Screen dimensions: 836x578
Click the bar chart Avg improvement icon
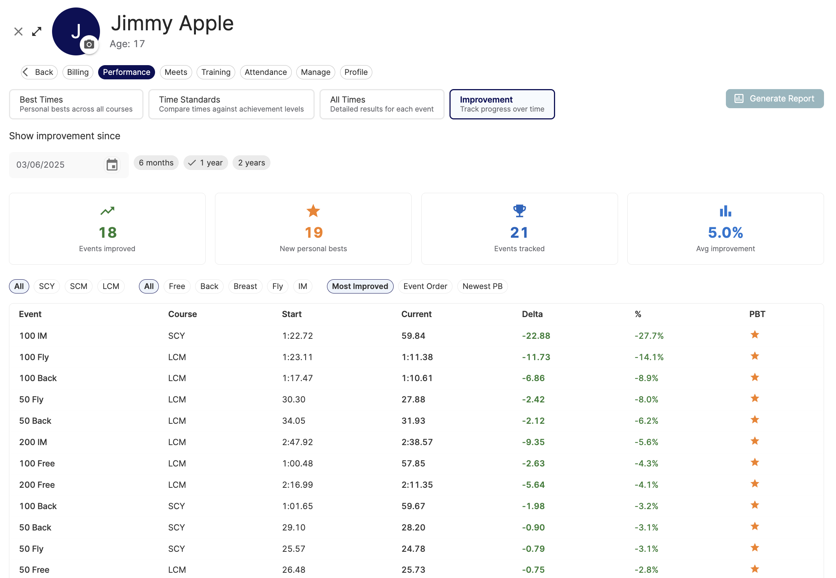pos(725,211)
